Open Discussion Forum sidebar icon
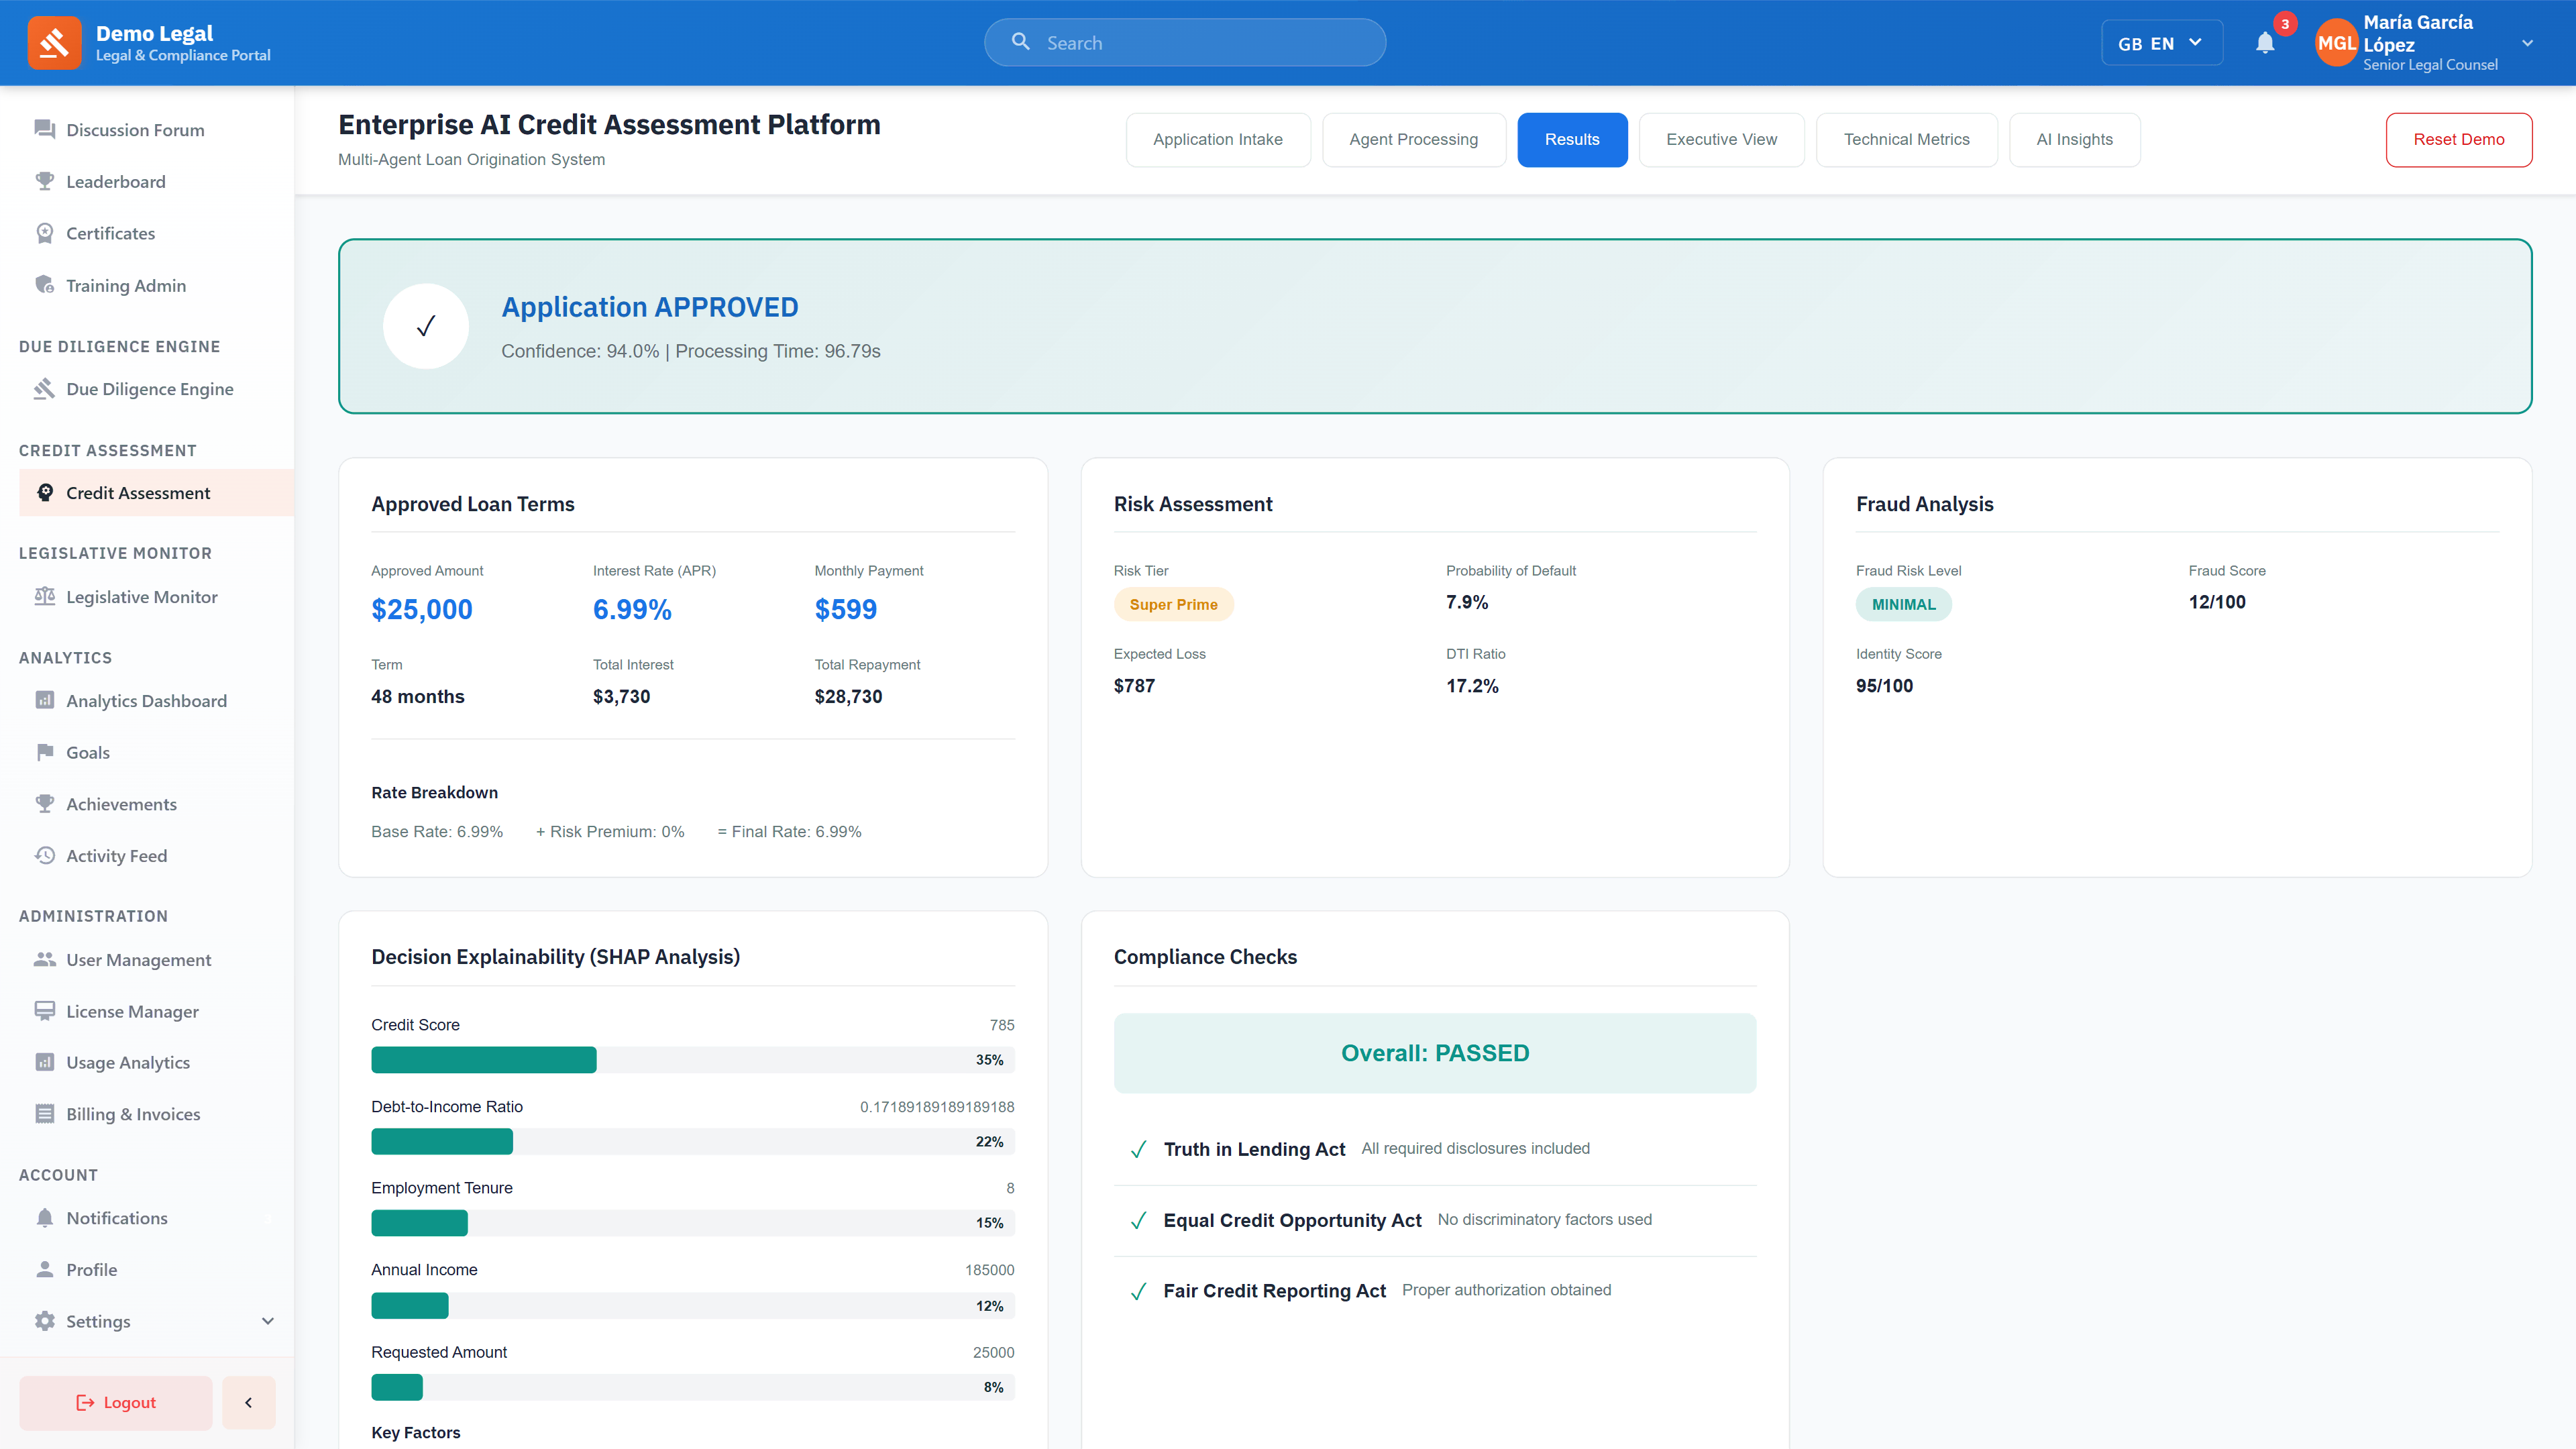 tap(44, 130)
